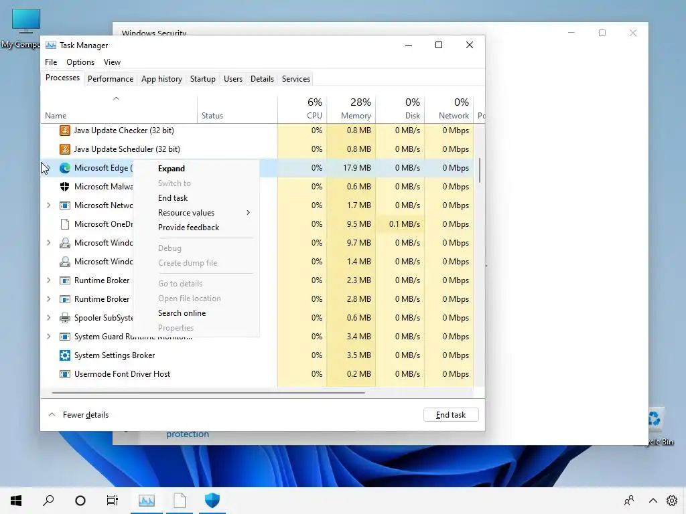Open taskbar Search magnifier

[48, 501]
